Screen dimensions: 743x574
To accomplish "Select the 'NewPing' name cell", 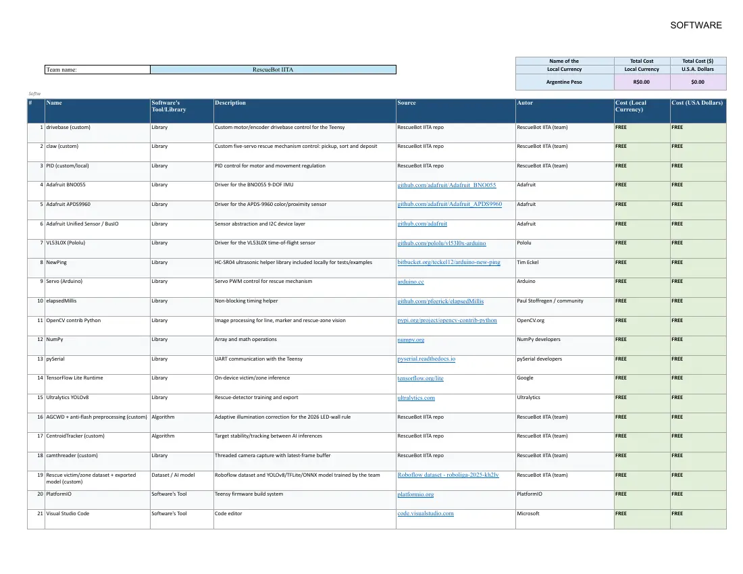I will [98, 268].
